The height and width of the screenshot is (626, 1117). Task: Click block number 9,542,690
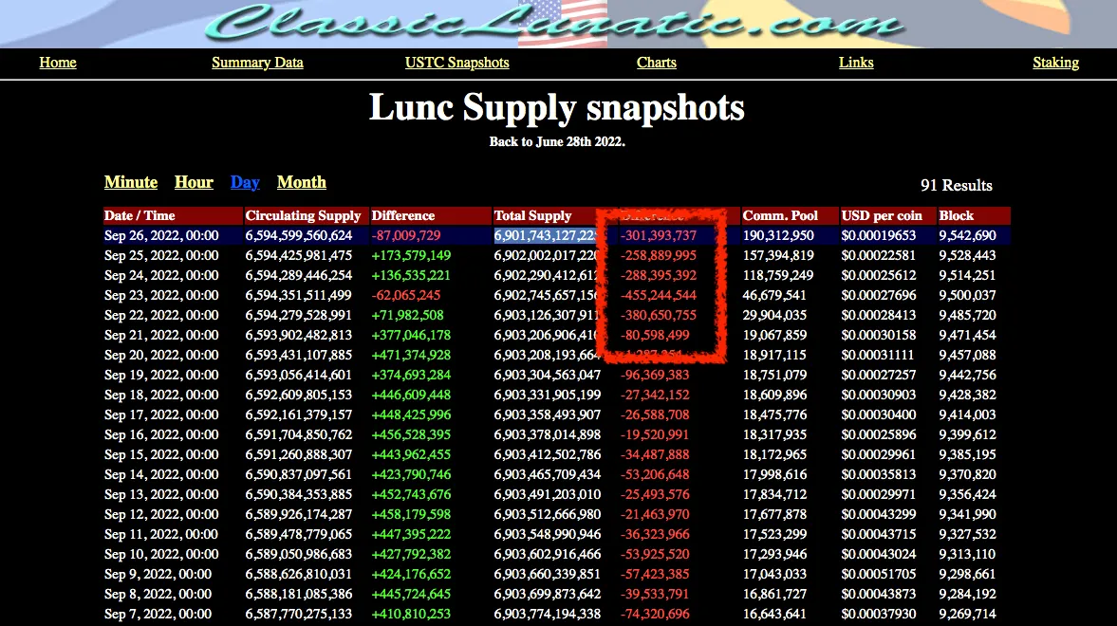967,236
